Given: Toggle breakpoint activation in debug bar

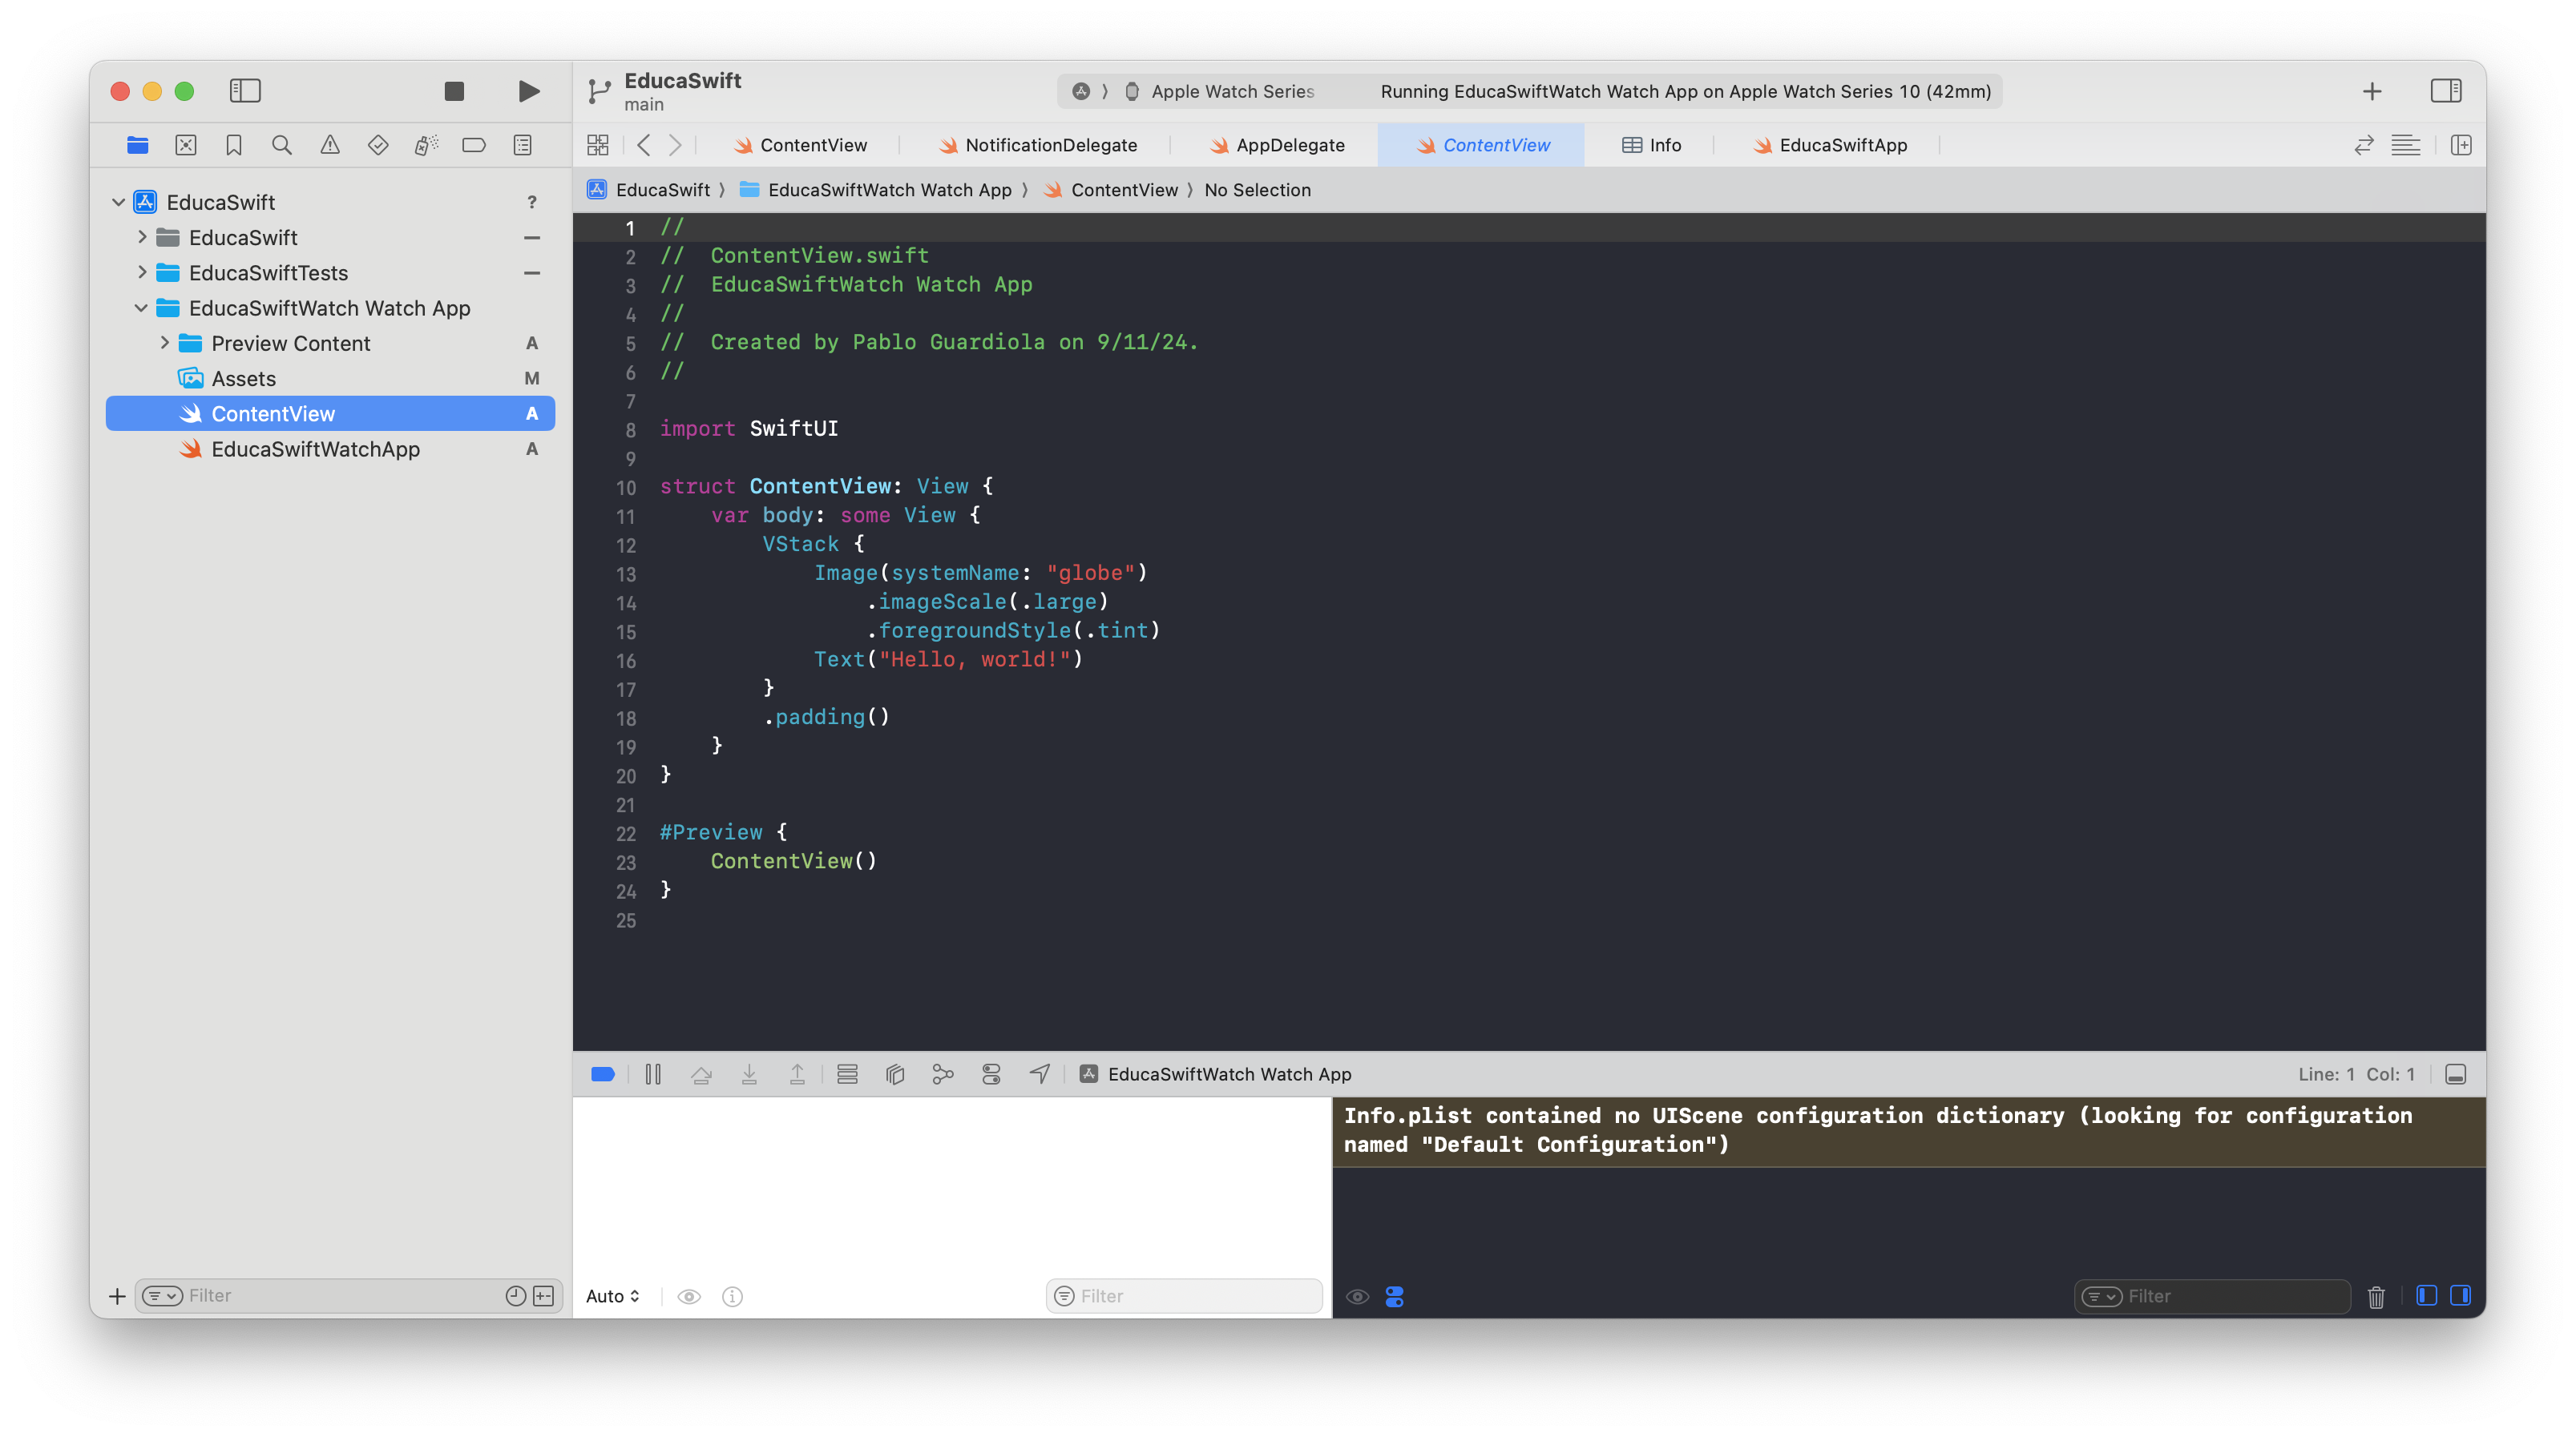Looking at the screenshot, I should pos(603,1074).
